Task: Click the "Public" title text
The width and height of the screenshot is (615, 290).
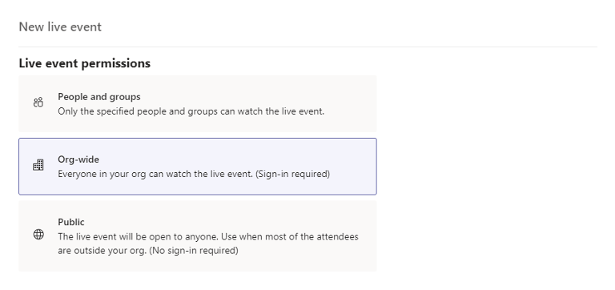Action: coord(71,222)
